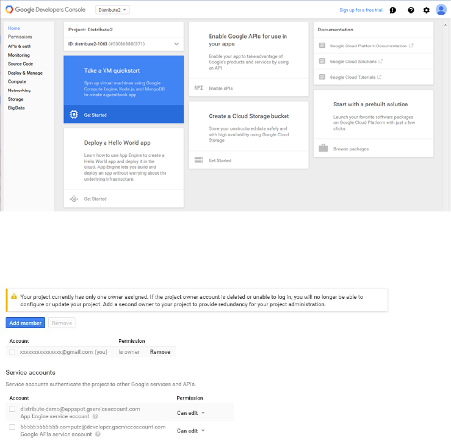Viewport: 451px width, 440px height.
Task: Open Can edit dropdown for App Engine account
Action: [190, 413]
